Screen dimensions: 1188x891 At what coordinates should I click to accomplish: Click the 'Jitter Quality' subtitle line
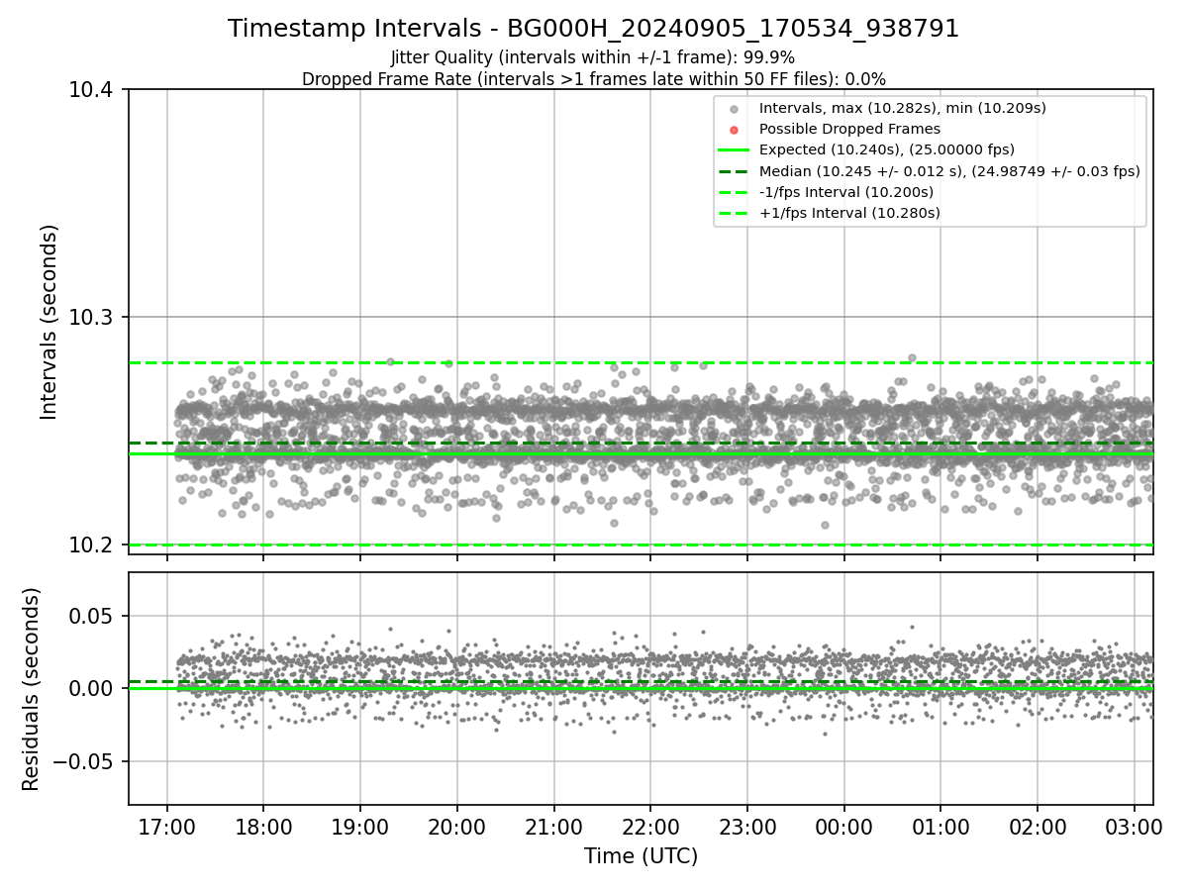pyautogui.click(x=593, y=57)
